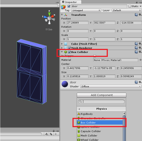
Task: Go back from Physics category header
Action: [79, 109]
